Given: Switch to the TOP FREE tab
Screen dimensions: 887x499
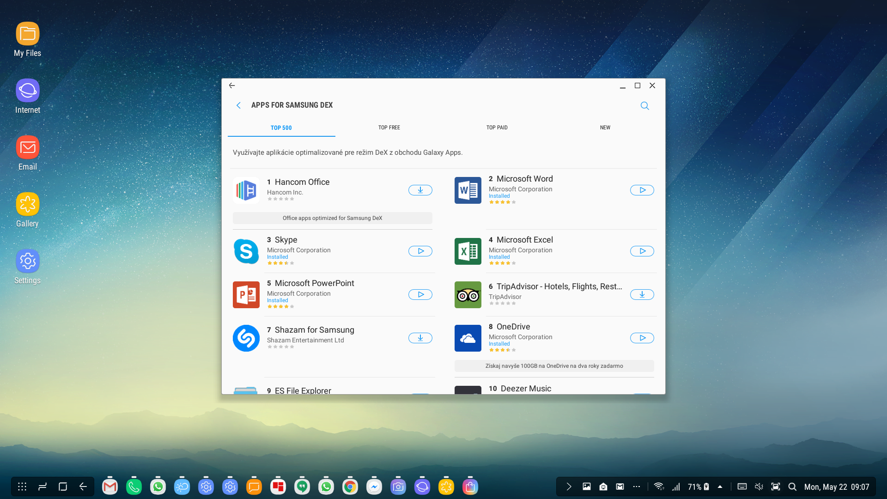Looking at the screenshot, I should pyautogui.click(x=389, y=128).
